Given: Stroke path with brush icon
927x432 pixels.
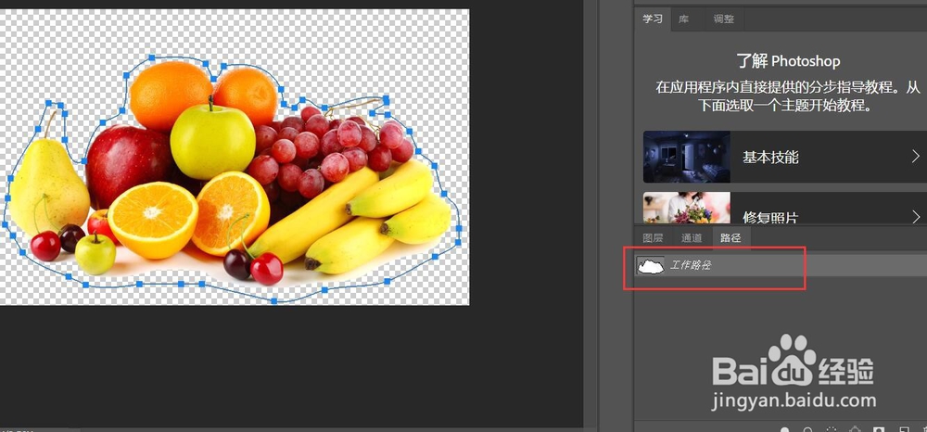Looking at the screenshot, I should [807, 429].
